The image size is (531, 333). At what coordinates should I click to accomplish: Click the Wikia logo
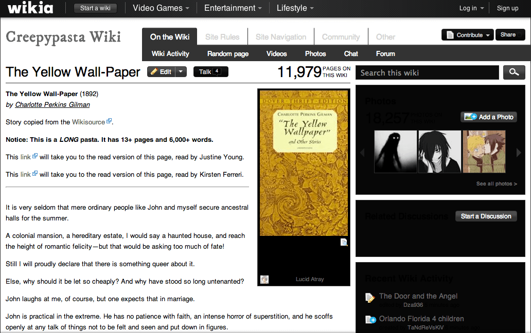tap(30, 8)
